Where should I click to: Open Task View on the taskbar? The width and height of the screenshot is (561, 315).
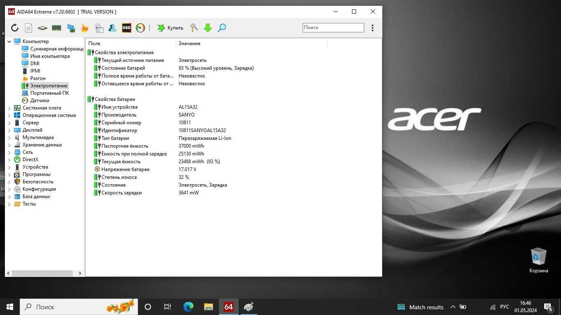(x=168, y=307)
